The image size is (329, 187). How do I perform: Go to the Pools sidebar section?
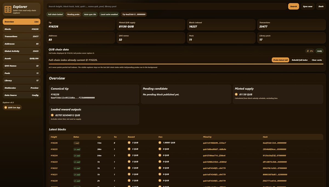point(21,73)
